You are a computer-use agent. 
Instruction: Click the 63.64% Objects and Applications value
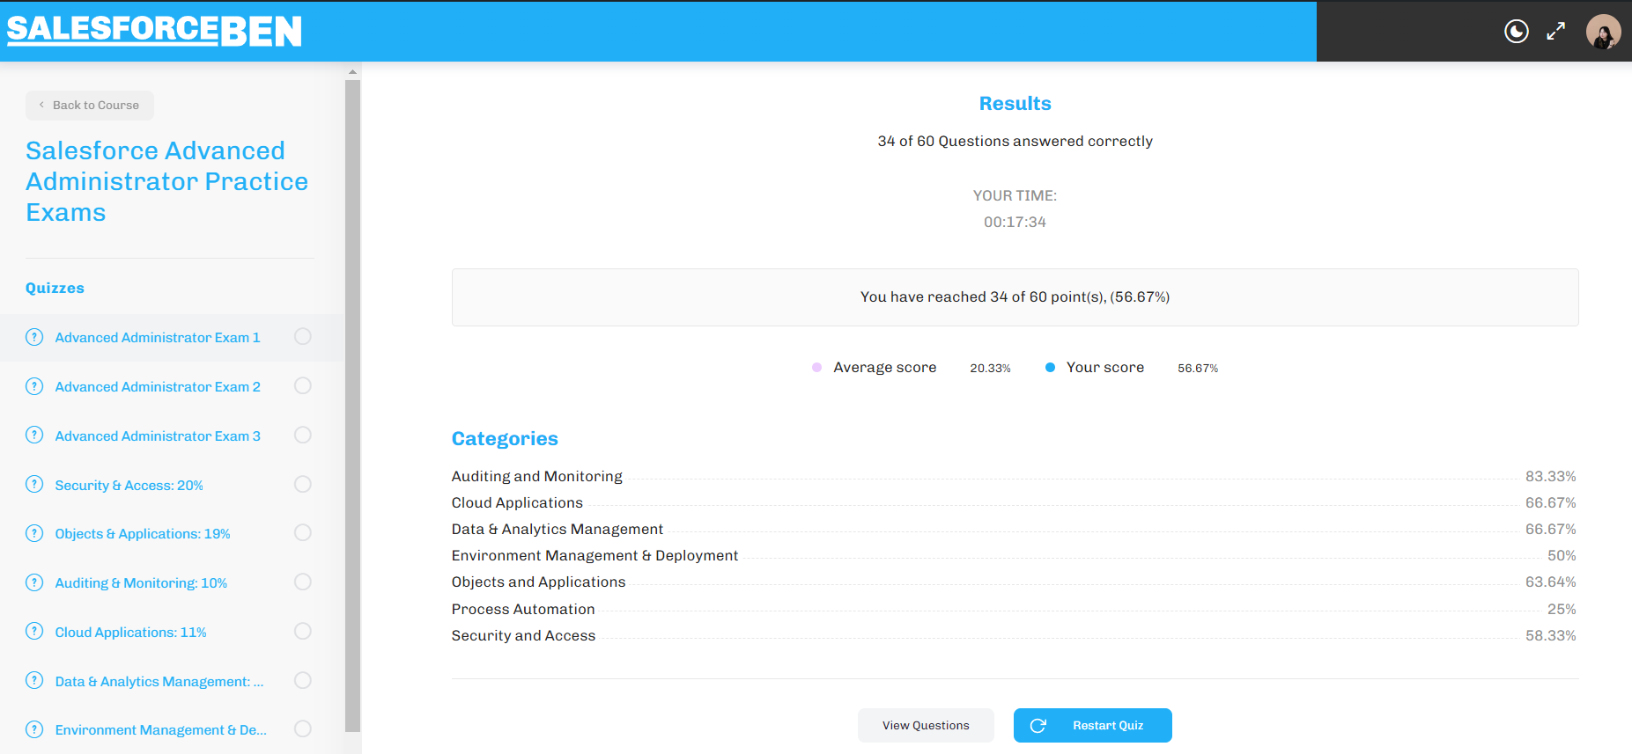point(1550,582)
